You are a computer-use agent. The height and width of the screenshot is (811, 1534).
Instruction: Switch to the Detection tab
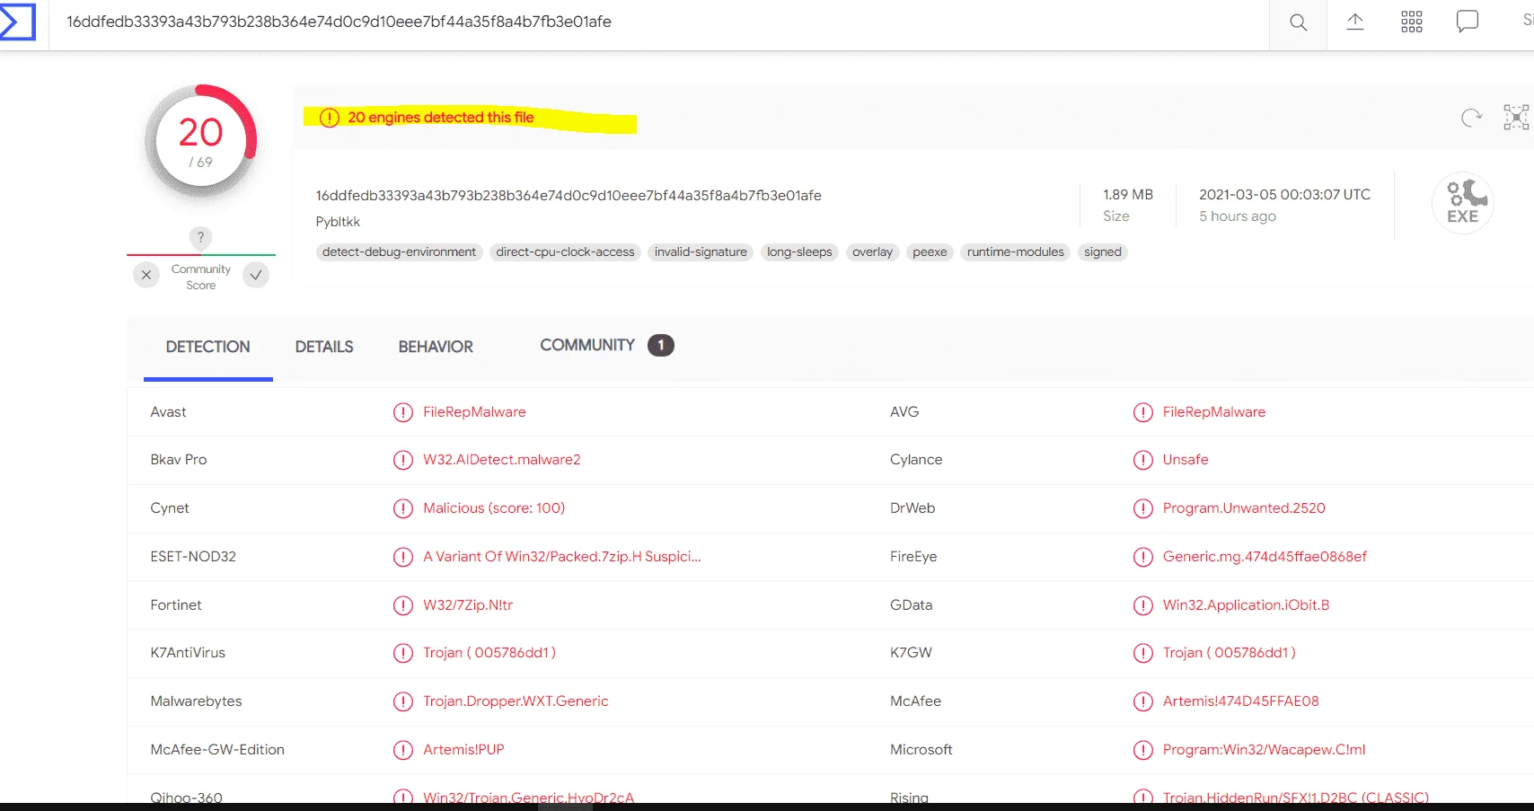208,347
